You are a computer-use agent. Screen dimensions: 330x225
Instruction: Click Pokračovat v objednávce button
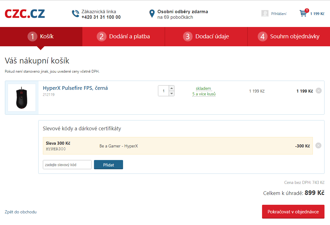tap(293, 212)
